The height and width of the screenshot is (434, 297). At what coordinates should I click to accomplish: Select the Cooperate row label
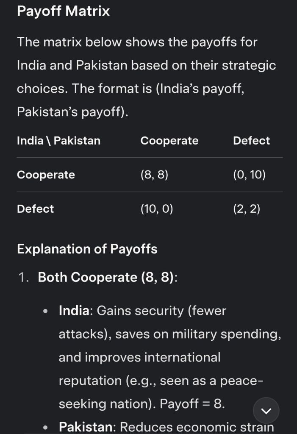tap(46, 175)
